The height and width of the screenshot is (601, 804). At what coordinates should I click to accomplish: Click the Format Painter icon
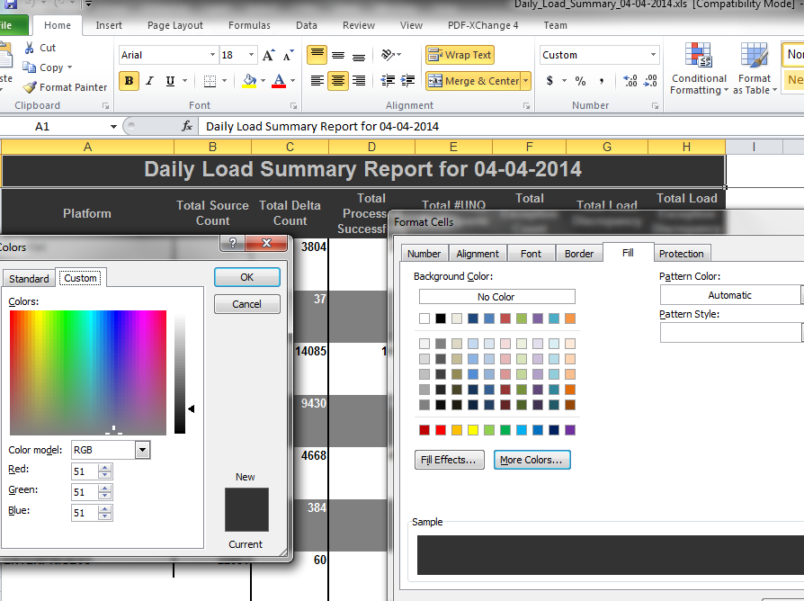pyautogui.click(x=30, y=87)
